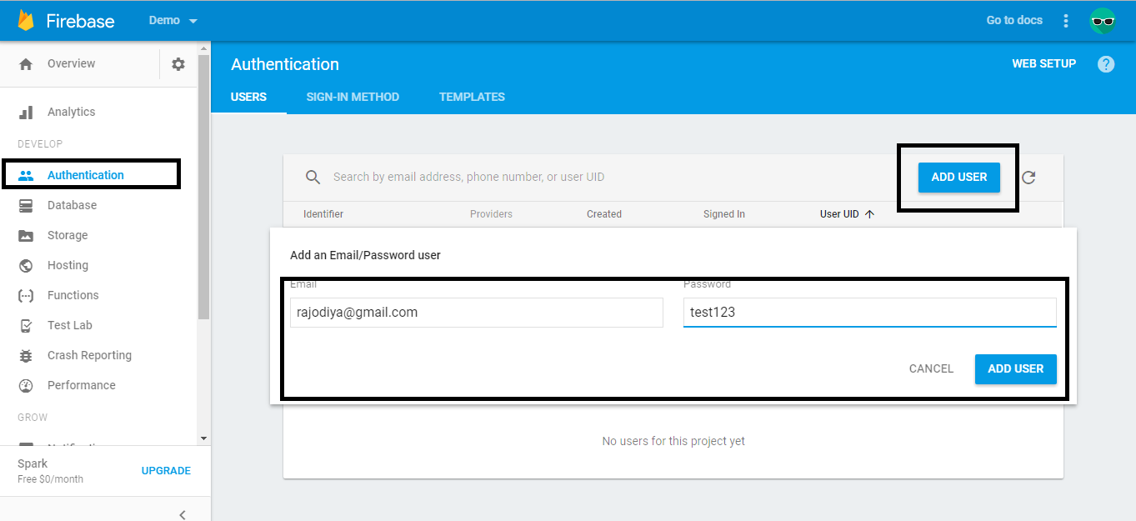Viewport: 1136px width, 521px height.
Task: Click the Firebase flame logo
Action: pyautogui.click(x=26, y=21)
